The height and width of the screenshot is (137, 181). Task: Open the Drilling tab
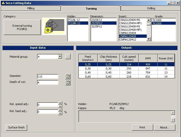coord(151,8)
